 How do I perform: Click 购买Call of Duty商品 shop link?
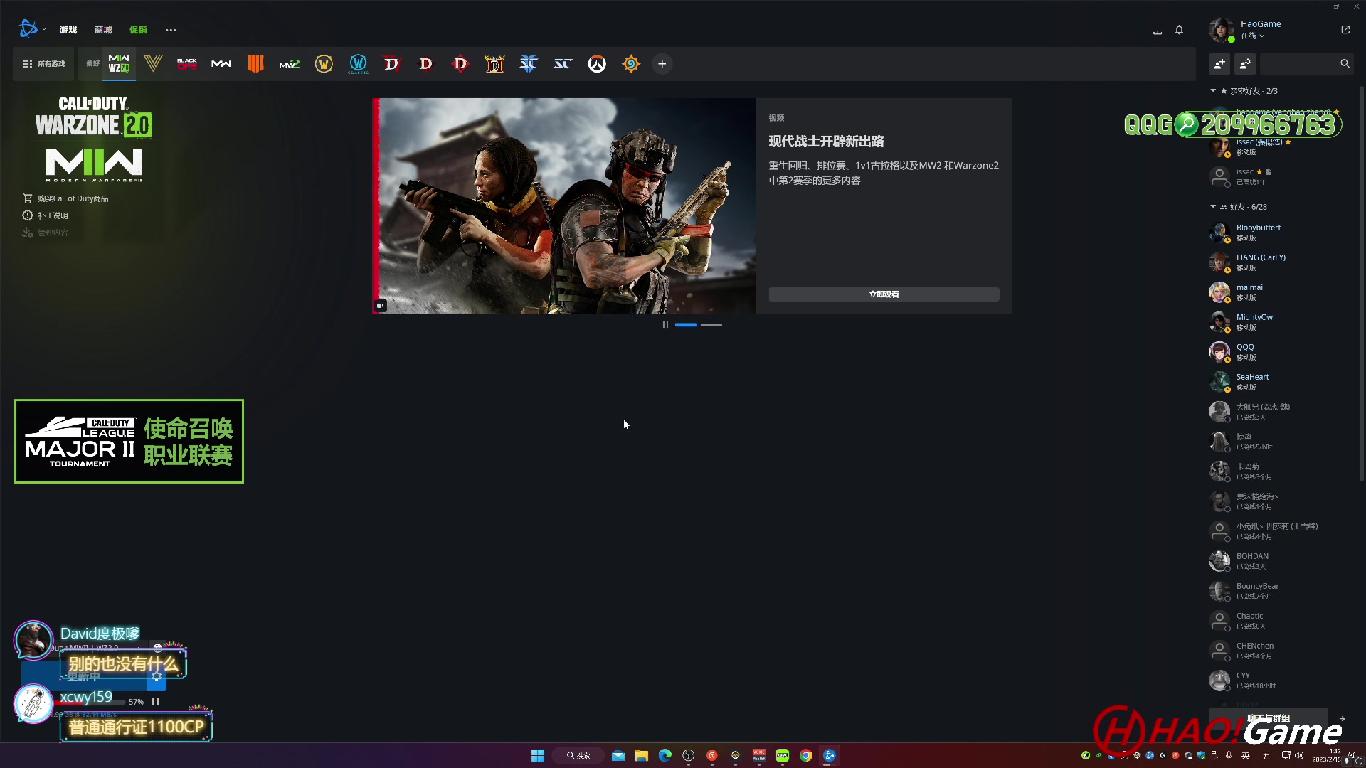[65, 198]
